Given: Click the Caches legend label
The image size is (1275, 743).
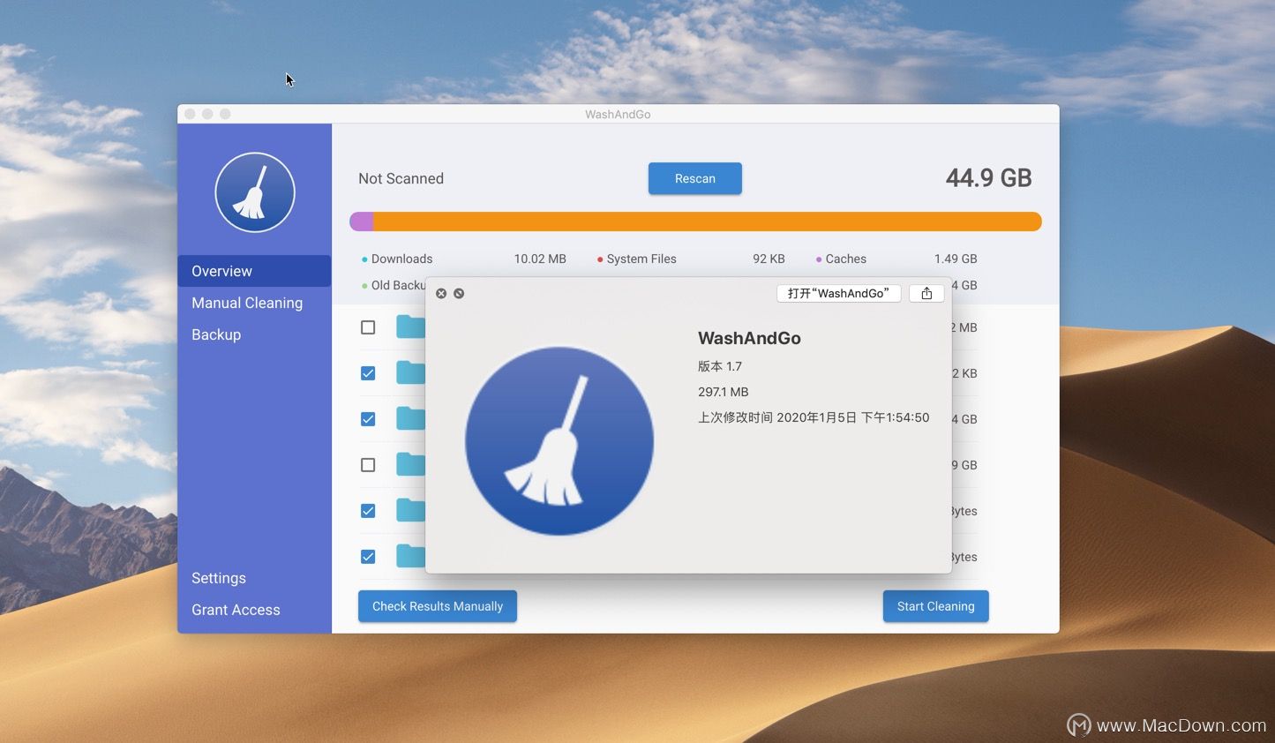Looking at the screenshot, I should 846,259.
